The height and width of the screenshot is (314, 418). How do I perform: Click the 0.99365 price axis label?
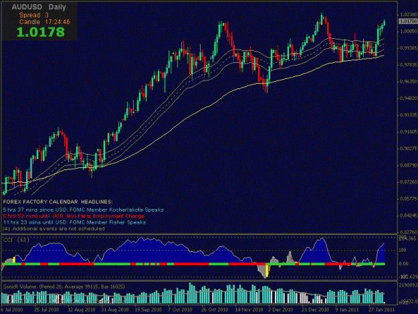(x=408, y=48)
